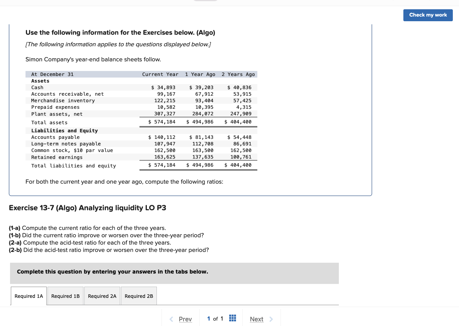Click the Prev navigation link

click(185, 319)
